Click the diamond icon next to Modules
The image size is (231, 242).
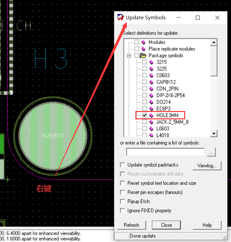pos(143,42)
